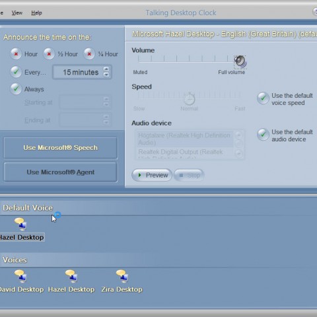This screenshot has height=317, width=317.
Task: Click the Stop button
Action: (189, 175)
